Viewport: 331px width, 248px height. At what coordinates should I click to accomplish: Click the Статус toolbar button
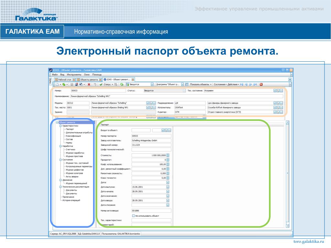(x=108, y=84)
